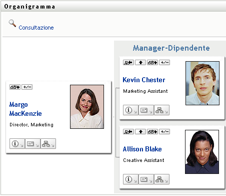Image resolution: width=226 pixels, height=196 pixels.
Task: Click the up arrow icon on Kevin Chester's card
Action: click(140, 63)
